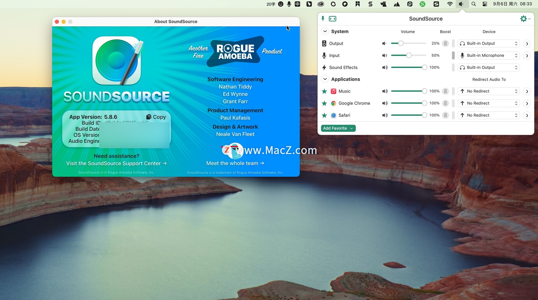This screenshot has height=300, width=538.
Task: Adjust the Sound Effects volume slider
Action: [409, 67]
